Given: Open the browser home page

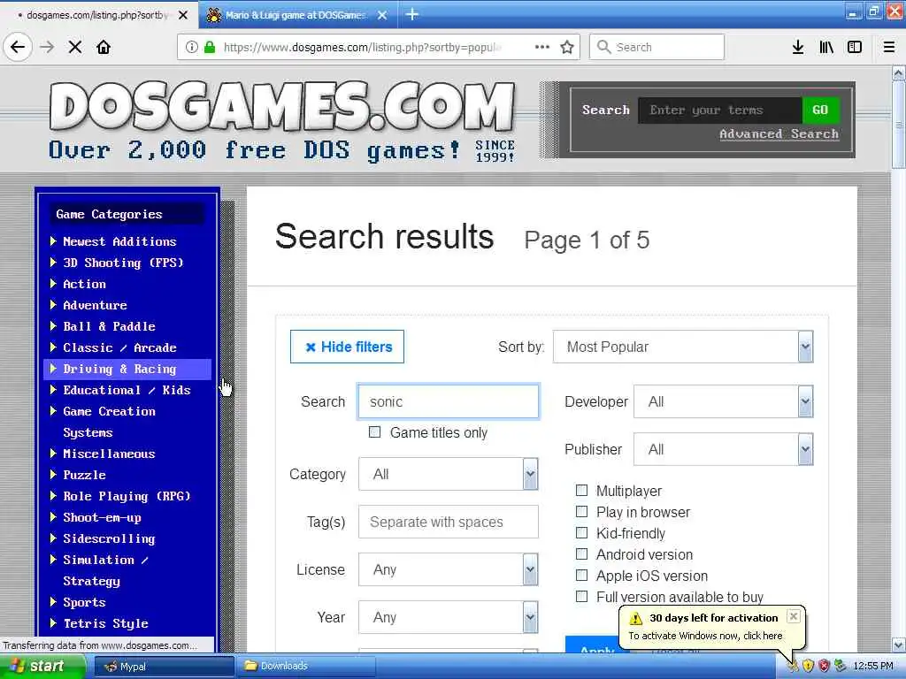Looking at the screenshot, I should (104, 47).
